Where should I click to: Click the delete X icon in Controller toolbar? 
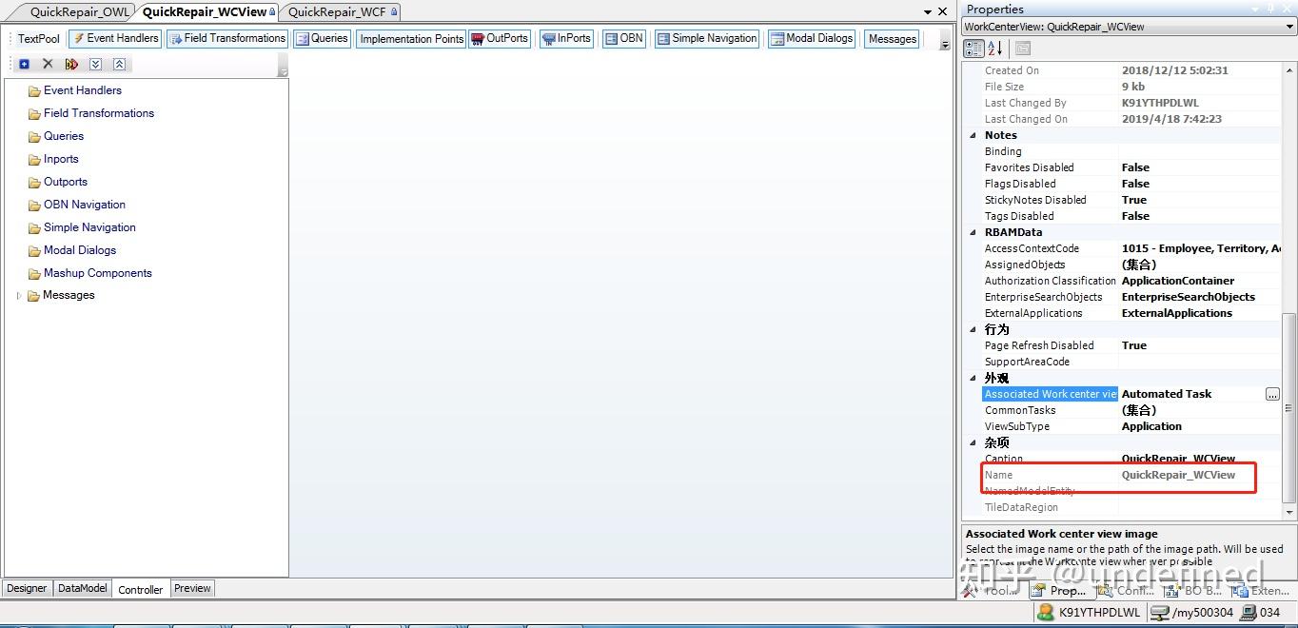[x=48, y=64]
